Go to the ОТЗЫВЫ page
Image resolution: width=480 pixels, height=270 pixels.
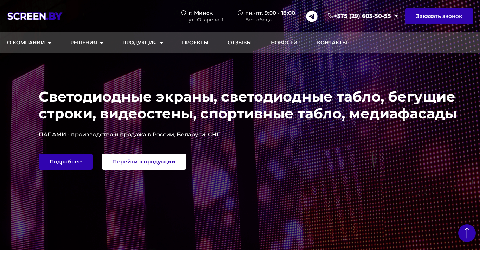pyautogui.click(x=240, y=43)
